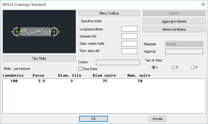Enable the Crea Parte checkbox
Image resolution: width=208 pixels, height=124 pixels.
click(x=80, y=69)
